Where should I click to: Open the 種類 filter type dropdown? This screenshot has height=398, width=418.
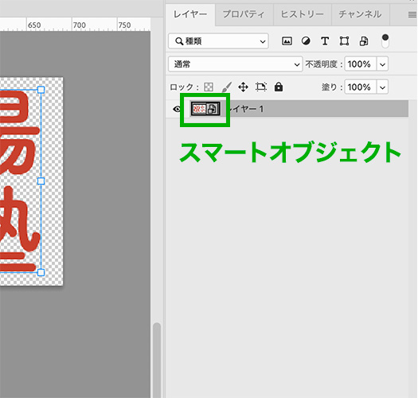click(218, 41)
